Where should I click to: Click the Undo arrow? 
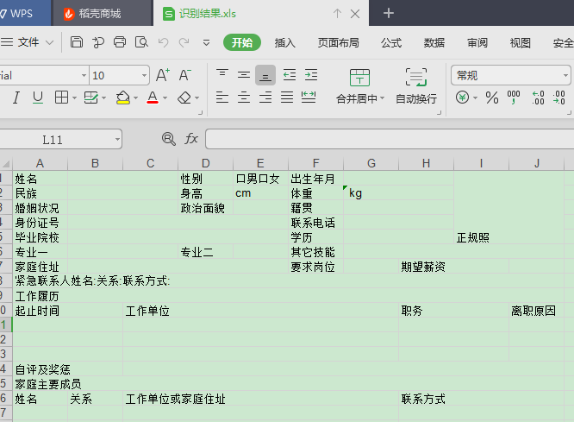163,42
